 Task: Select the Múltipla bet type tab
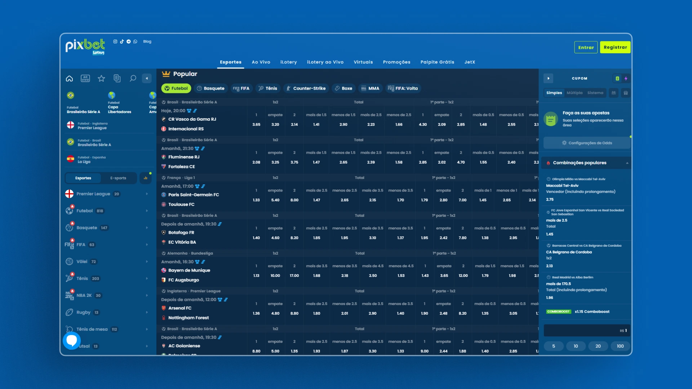575,93
